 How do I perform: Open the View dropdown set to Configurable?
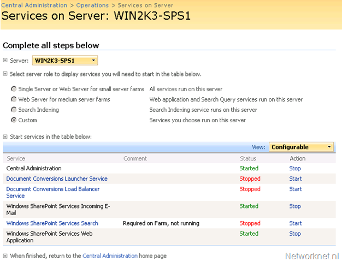[301, 147]
